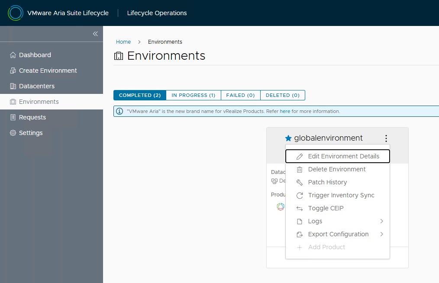Screen dimensions: 439x283
Task: Open the Dashboard home icon
Action: coord(13,55)
